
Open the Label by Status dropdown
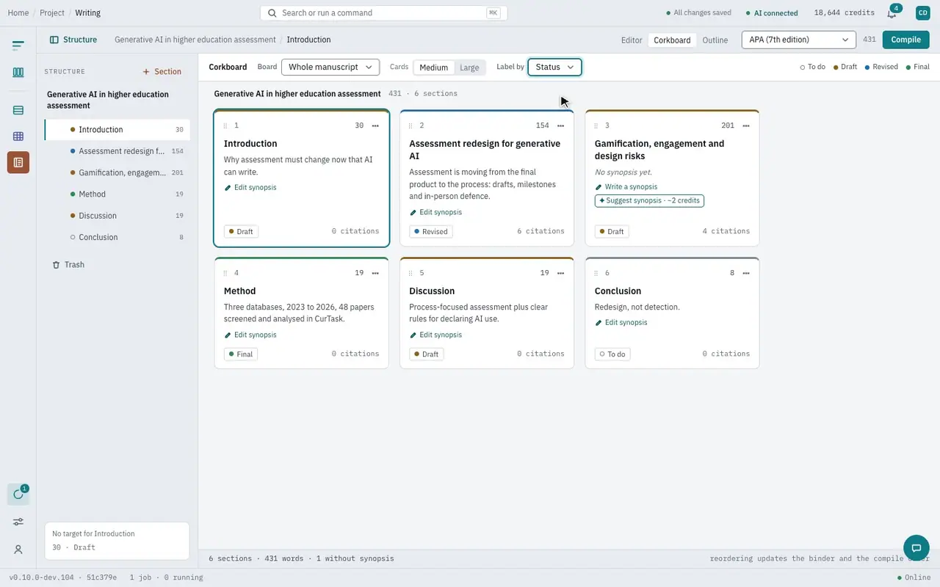554,67
